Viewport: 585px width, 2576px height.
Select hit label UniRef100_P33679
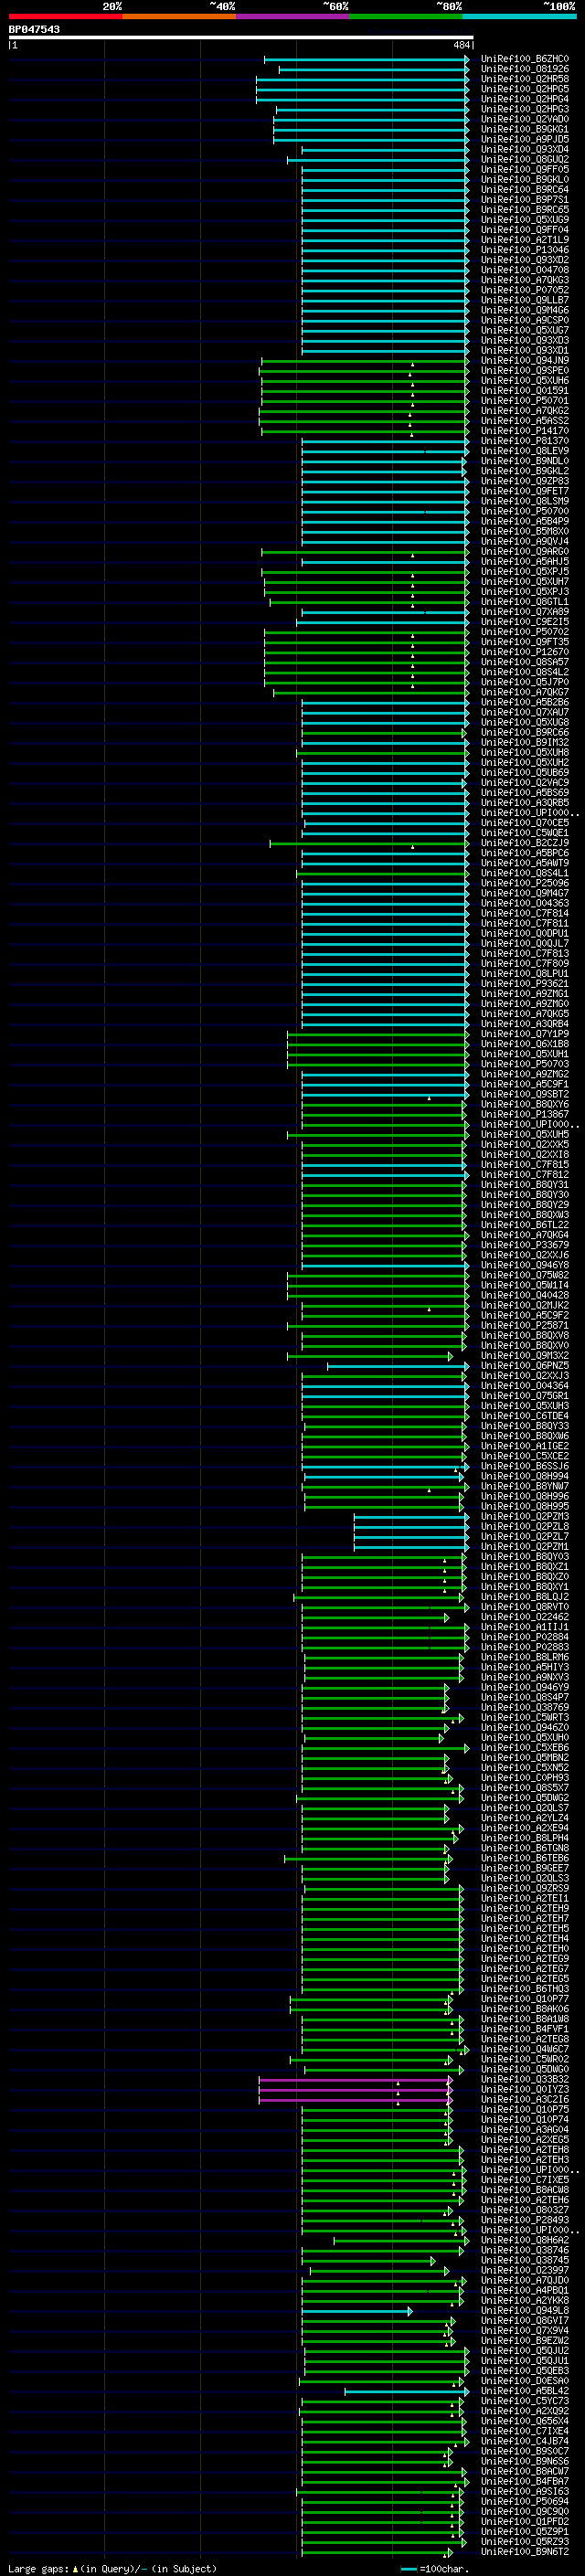(x=525, y=1245)
